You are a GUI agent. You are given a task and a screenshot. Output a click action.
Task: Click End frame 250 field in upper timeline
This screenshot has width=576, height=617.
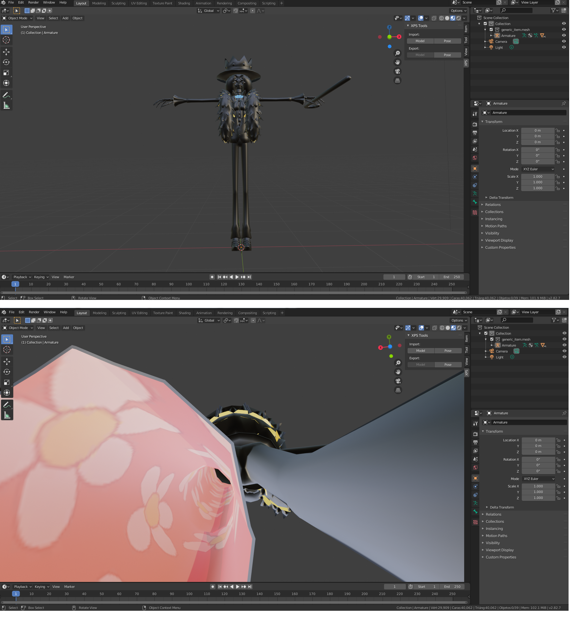click(451, 277)
